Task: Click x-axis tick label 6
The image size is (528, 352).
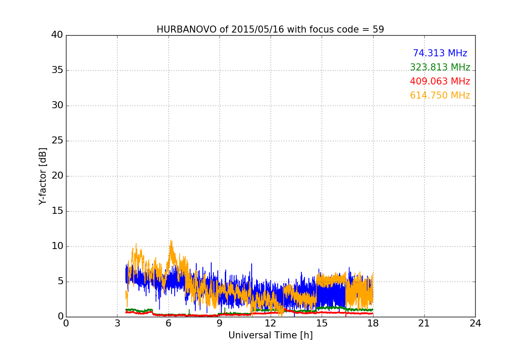Action: click(x=168, y=323)
